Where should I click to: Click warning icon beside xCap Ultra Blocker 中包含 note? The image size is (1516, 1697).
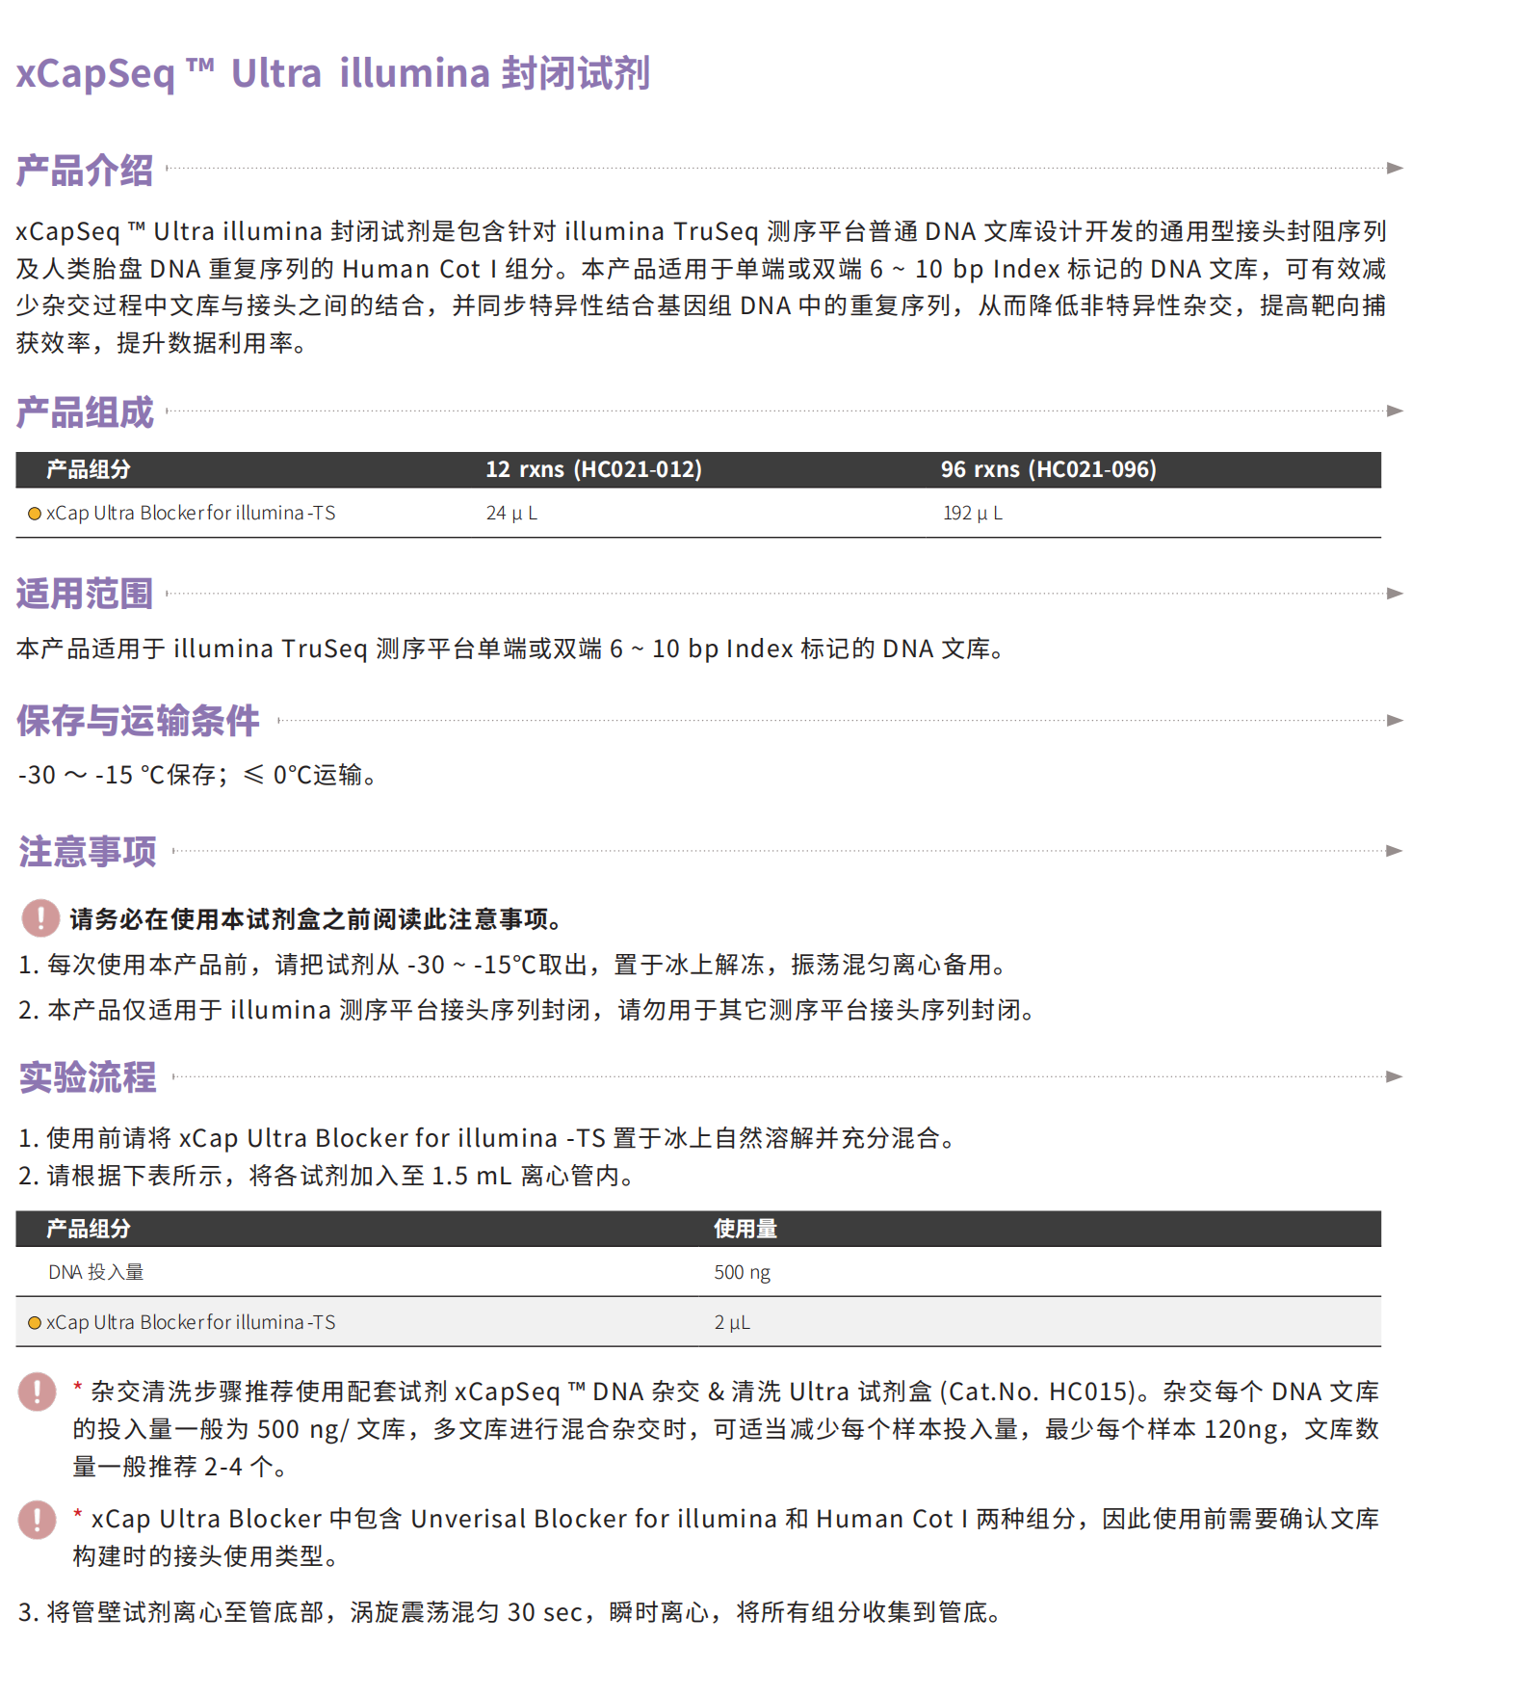pyautogui.click(x=38, y=1520)
